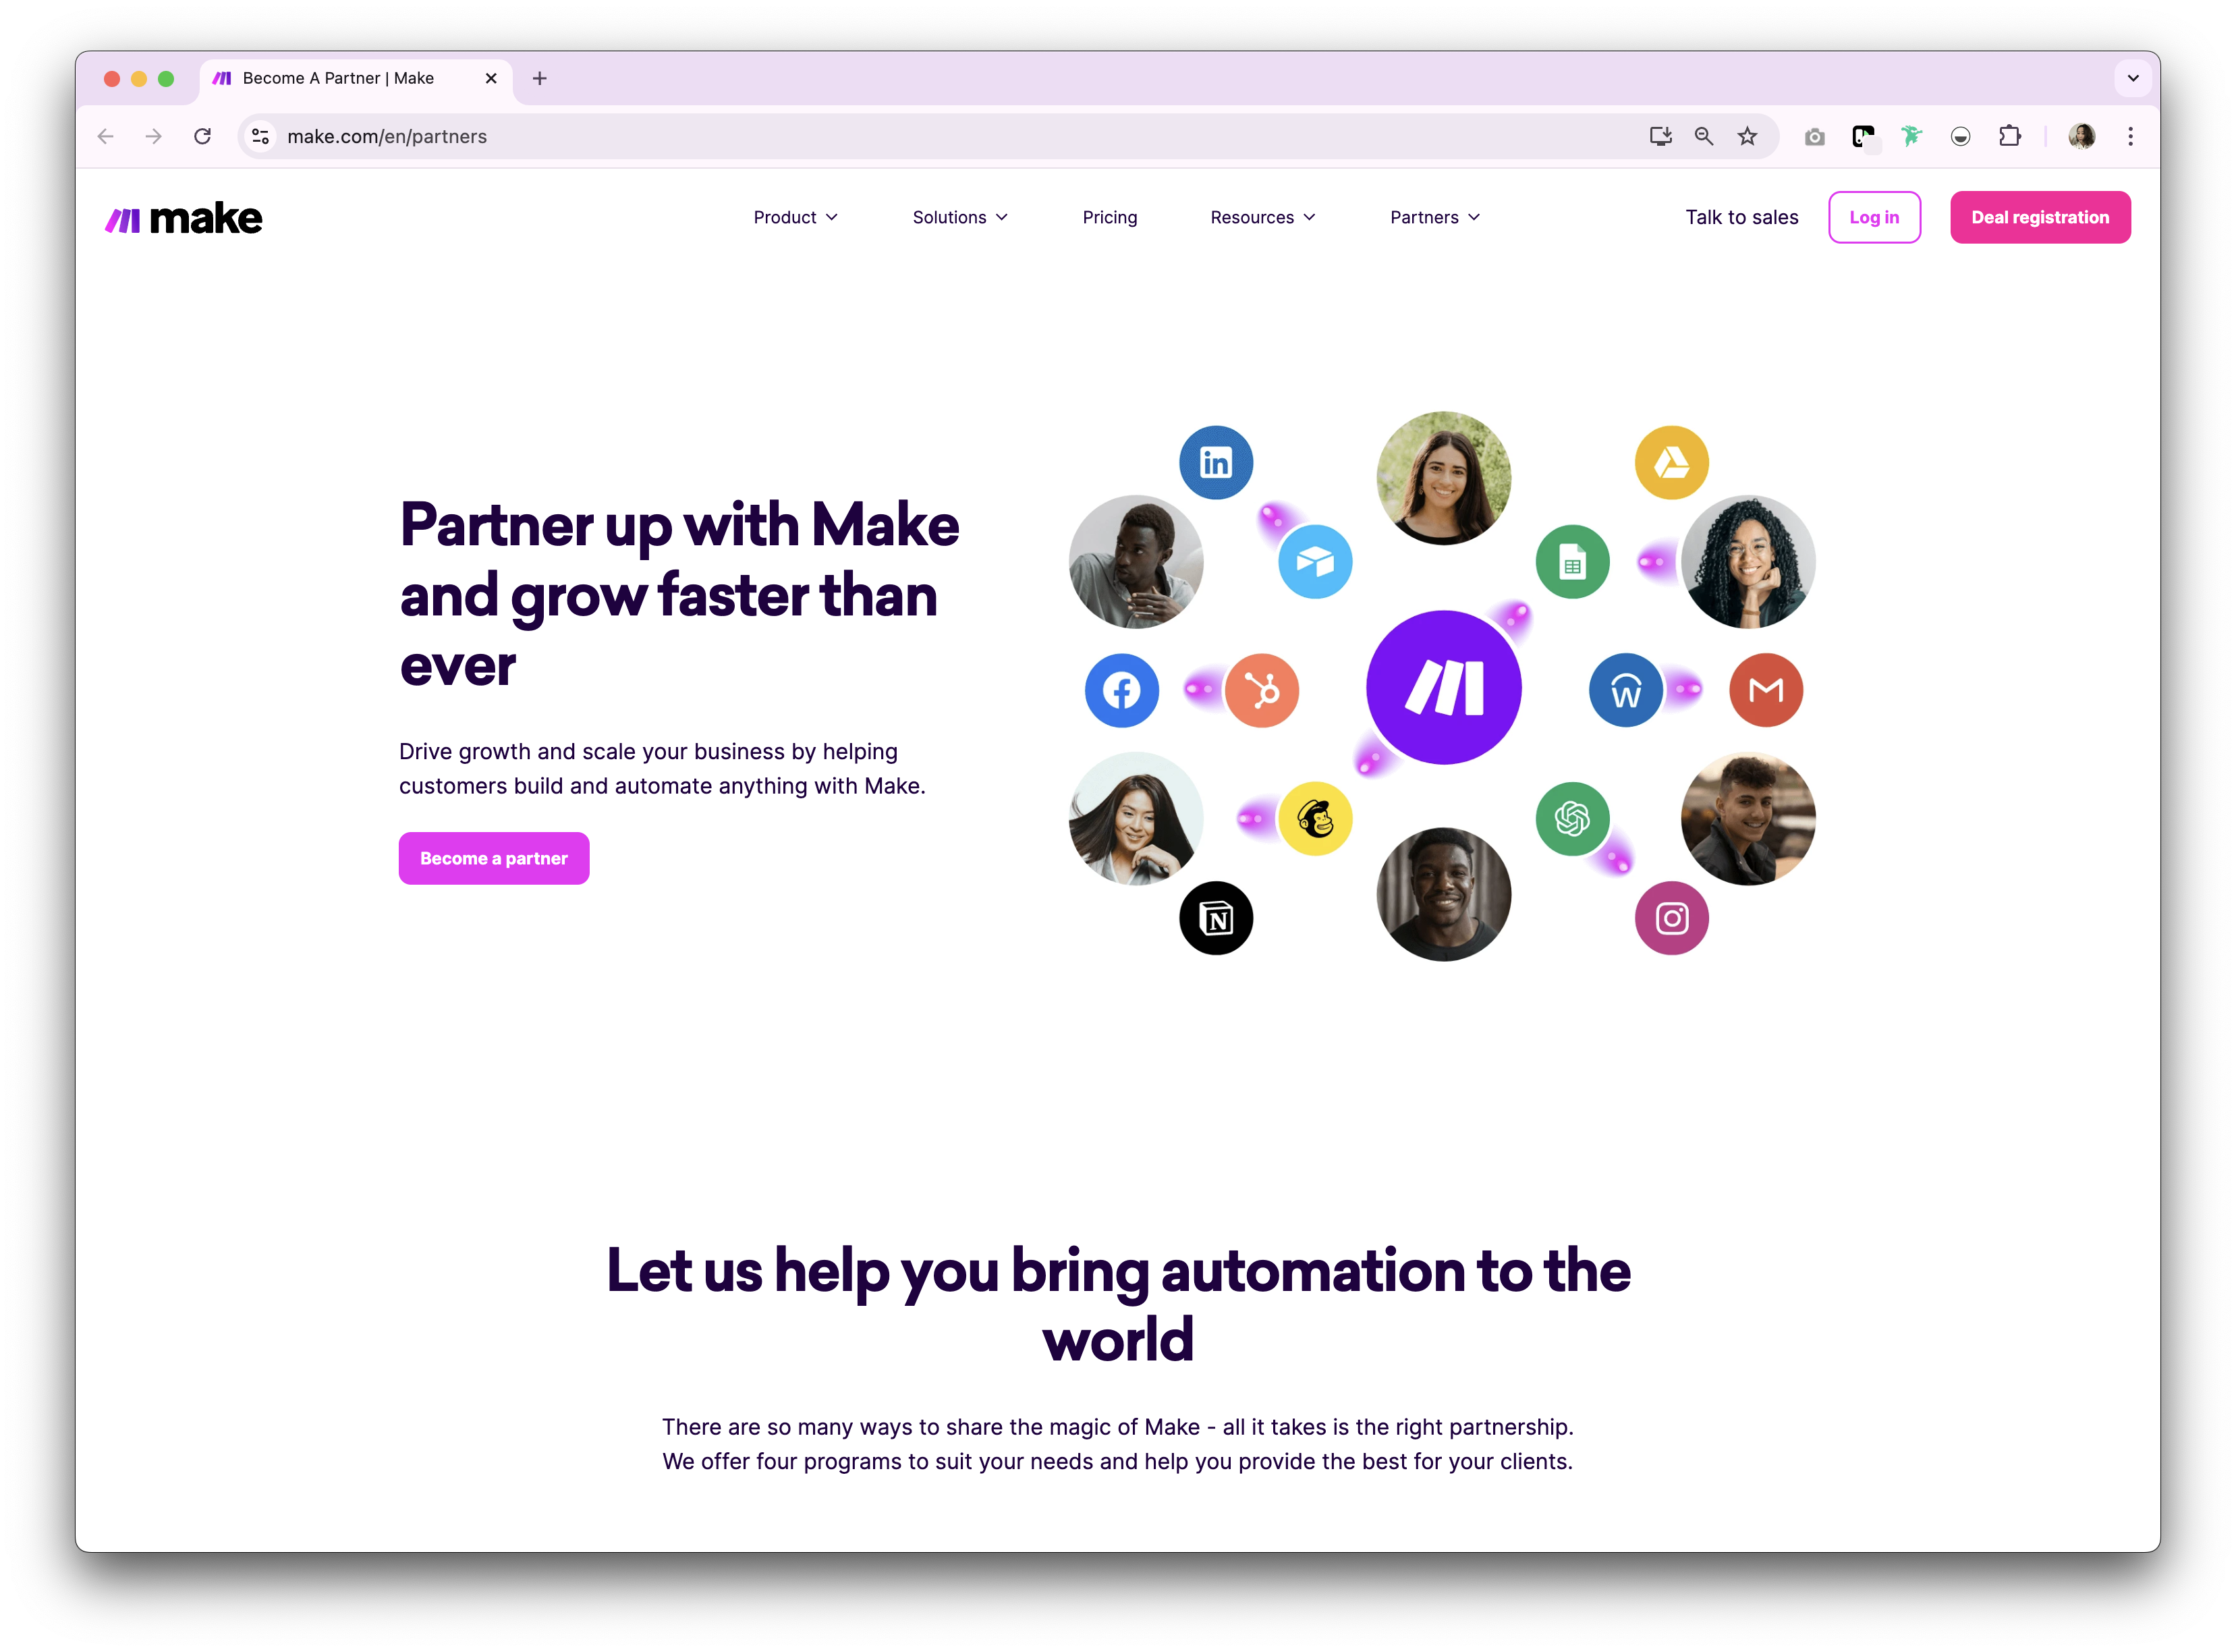Open the browser extensions puzzle icon
Screen dimensions: 2236x1652
point(2009,136)
